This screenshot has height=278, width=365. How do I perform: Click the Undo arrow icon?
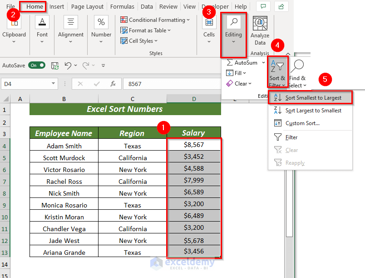click(68, 66)
